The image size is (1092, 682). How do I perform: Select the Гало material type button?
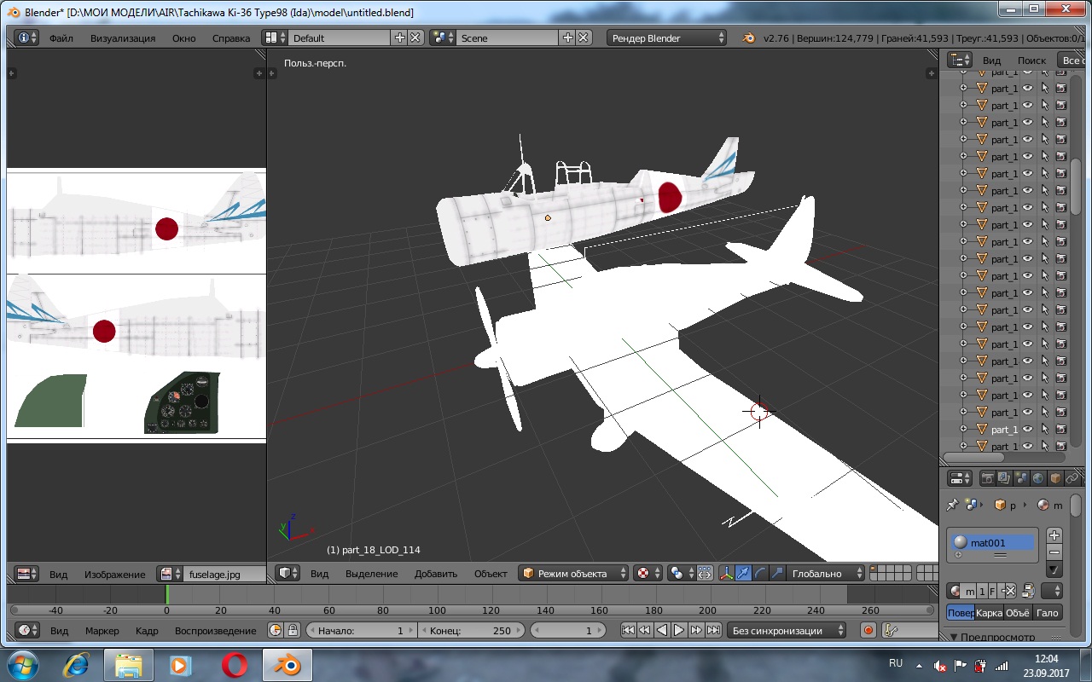pyautogui.click(x=1047, y=612)
